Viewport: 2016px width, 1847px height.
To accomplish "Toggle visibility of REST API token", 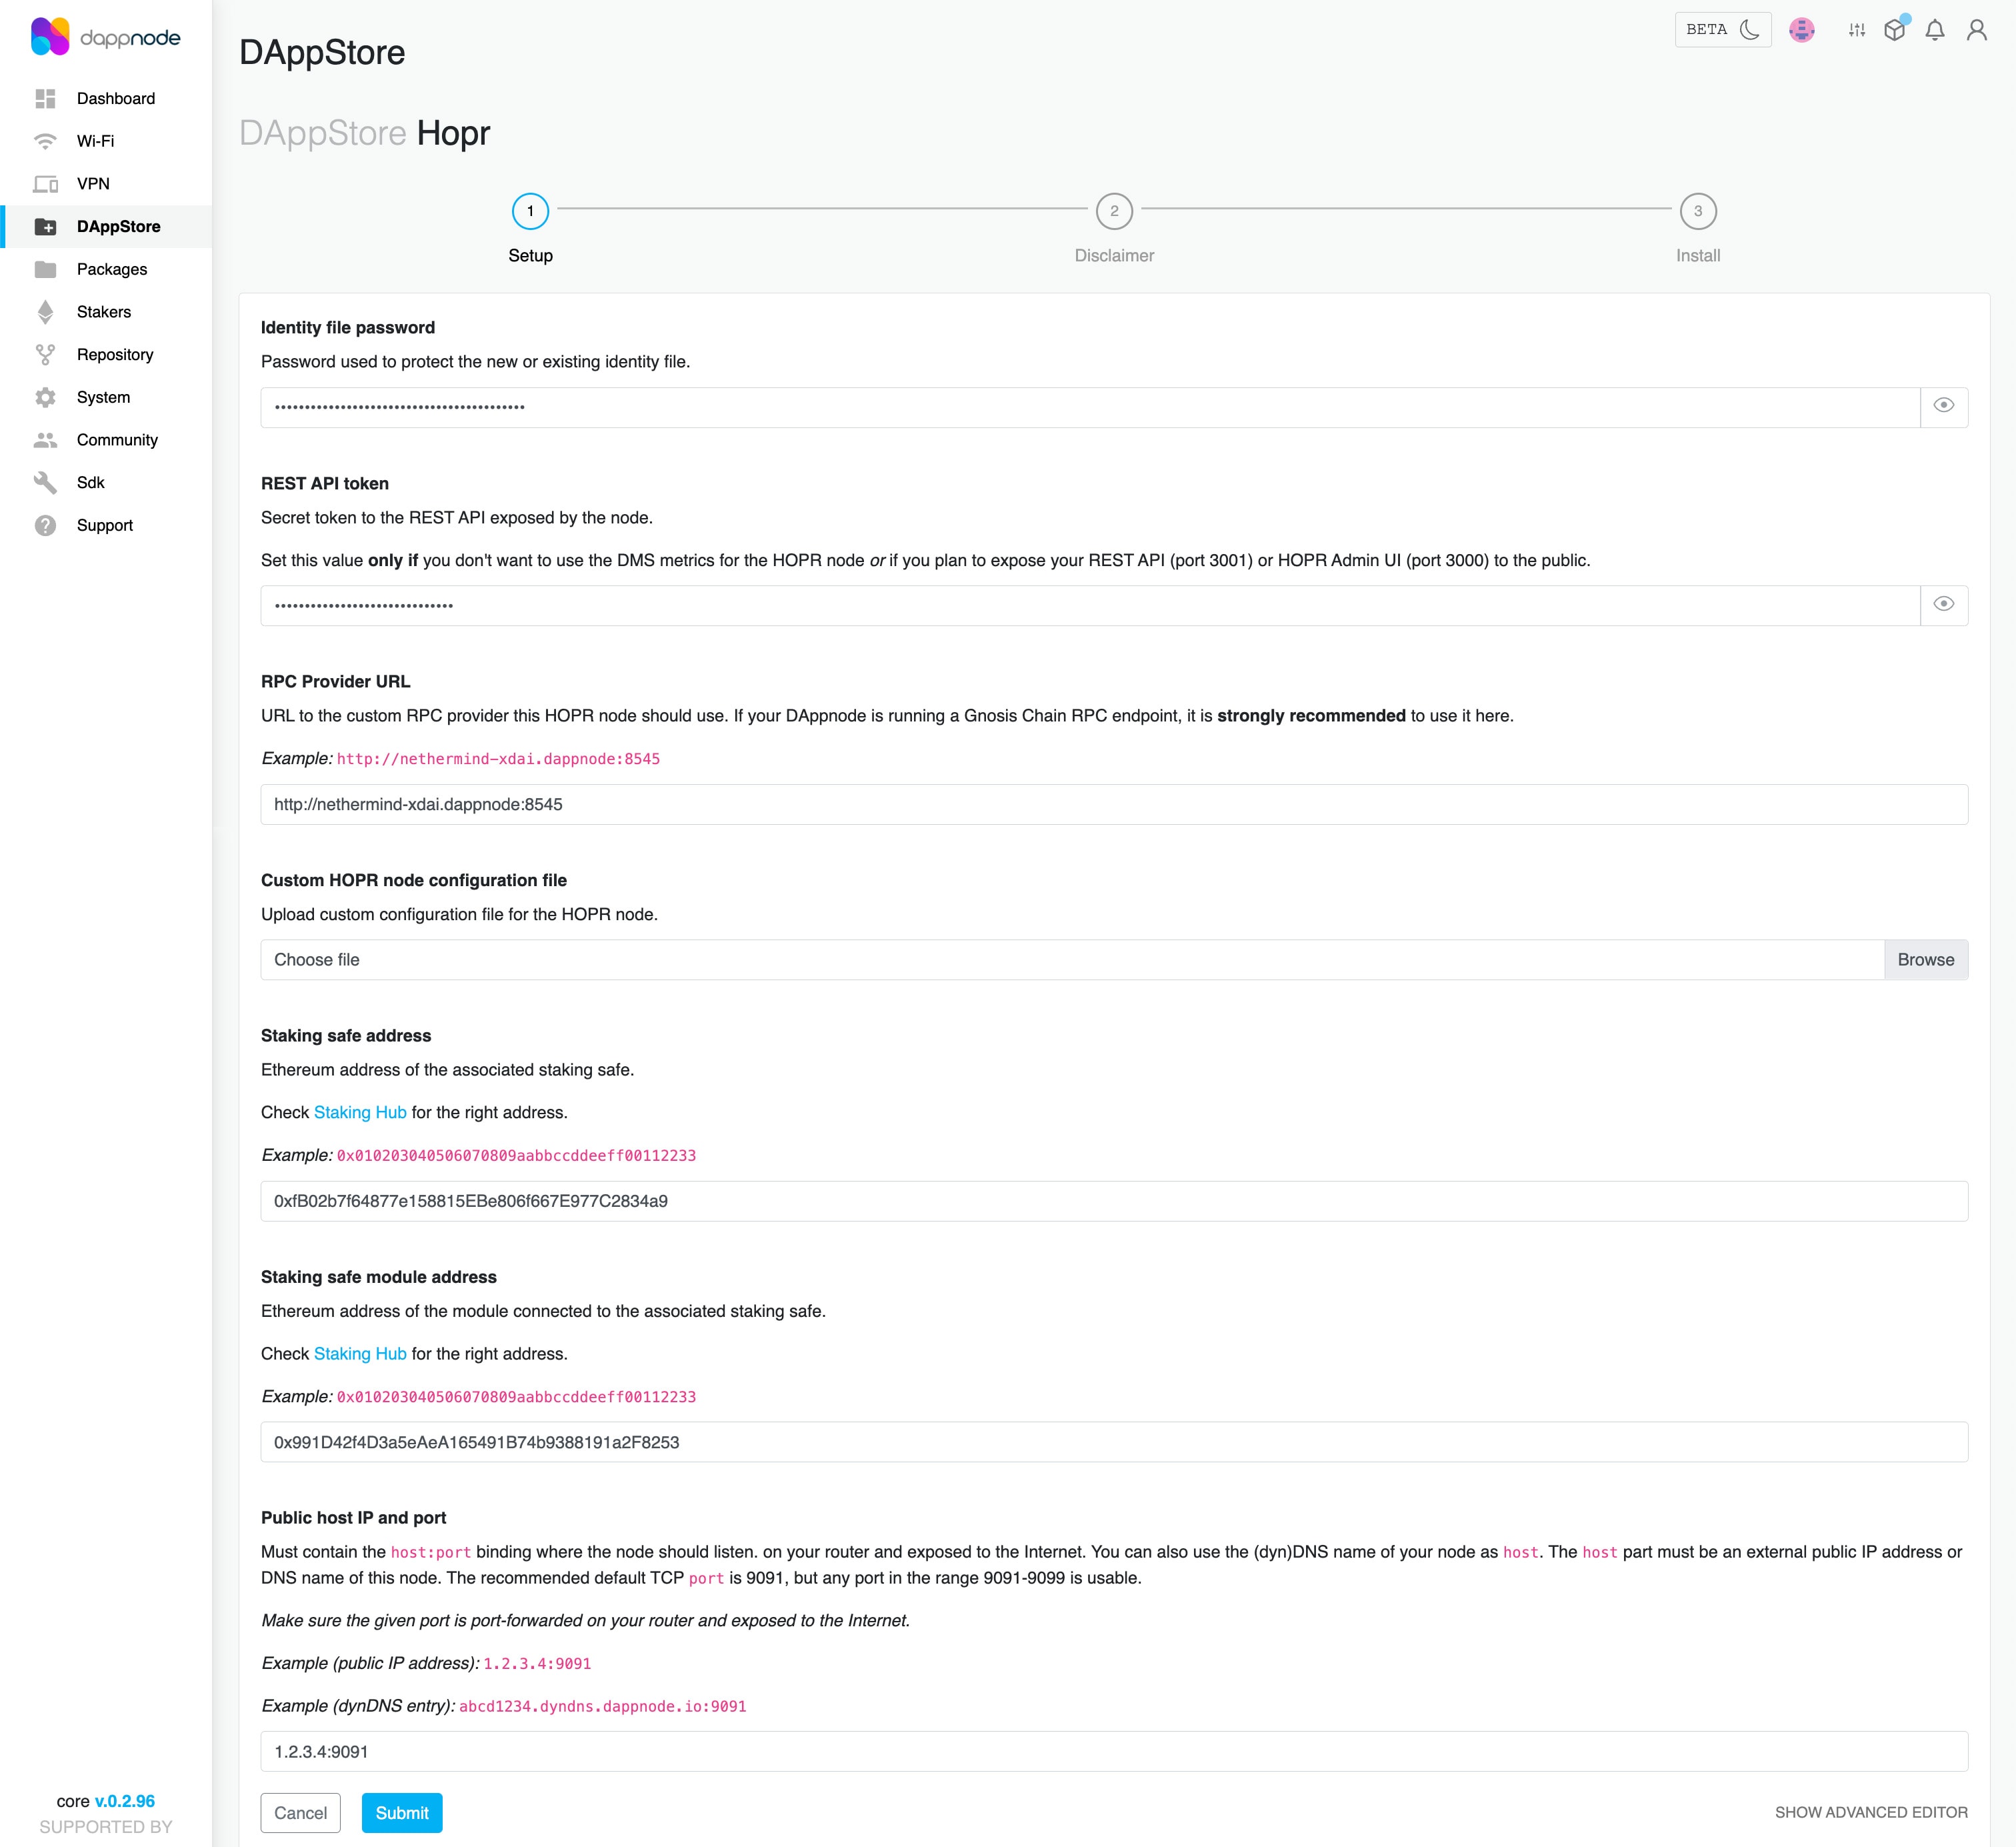I will tap(1944, 604).
